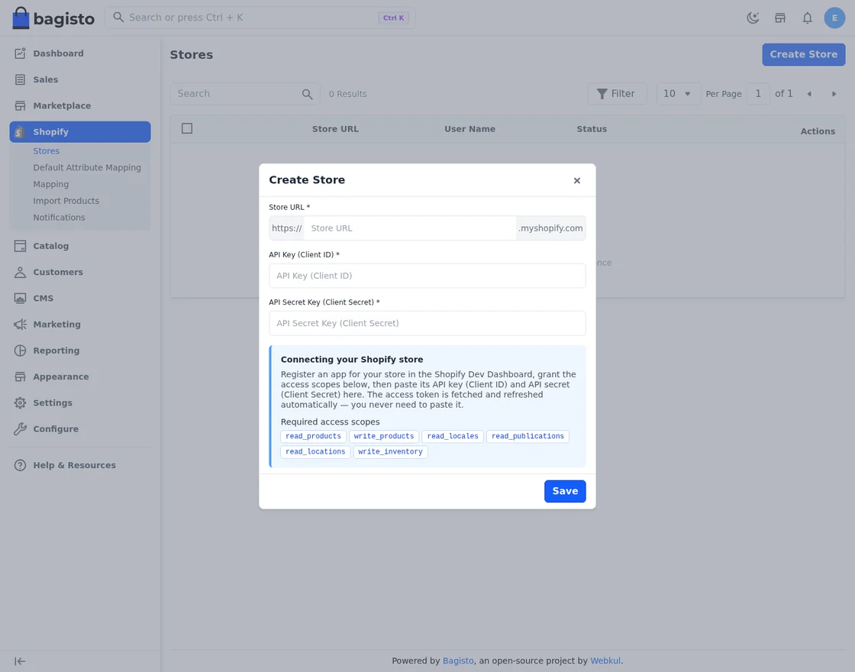The width and height of the screenshot is (855, 672).
Task: Click the CMS sidebar icon
Action: [x=20, y=299]
